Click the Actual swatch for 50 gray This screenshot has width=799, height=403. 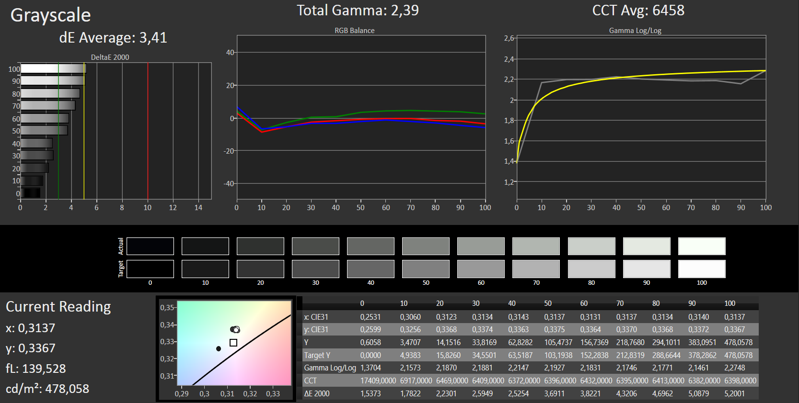coord(426,246)
